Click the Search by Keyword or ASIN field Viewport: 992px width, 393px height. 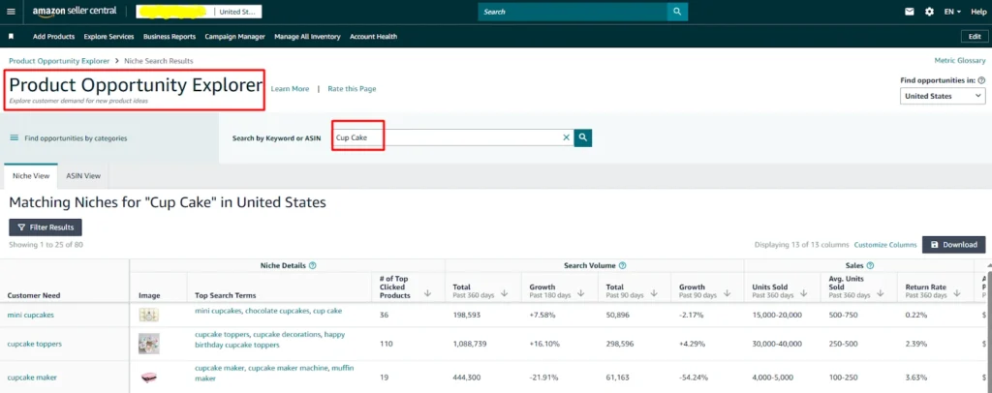[453, 137]
